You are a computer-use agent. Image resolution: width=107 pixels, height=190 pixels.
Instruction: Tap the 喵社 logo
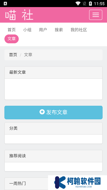[x=19, y=15]
